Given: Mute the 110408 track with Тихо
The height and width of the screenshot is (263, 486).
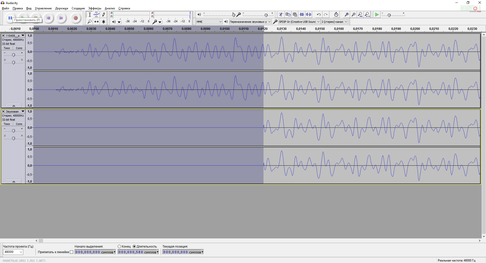Looking at the screenshot, I should (x=7, y=48).
